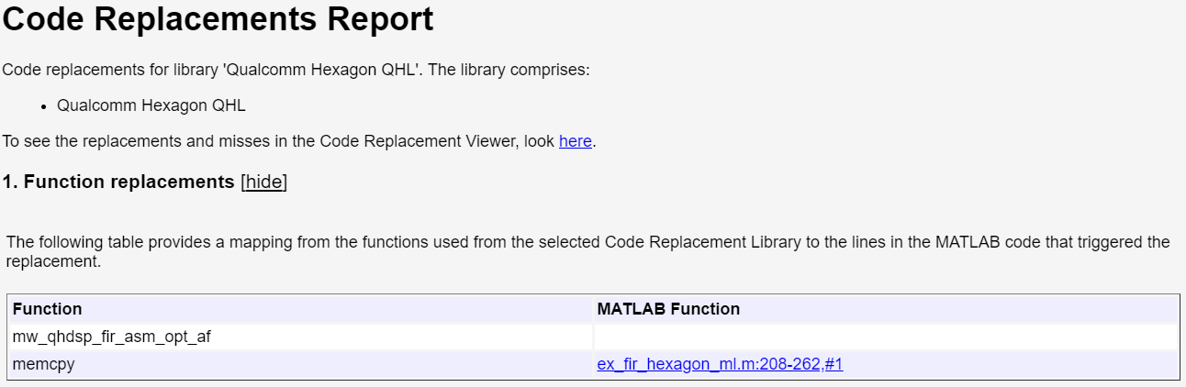1186x387 pixels.
Task: Click the Function column header
Action: pyautogui.click(x=48, y=309)
